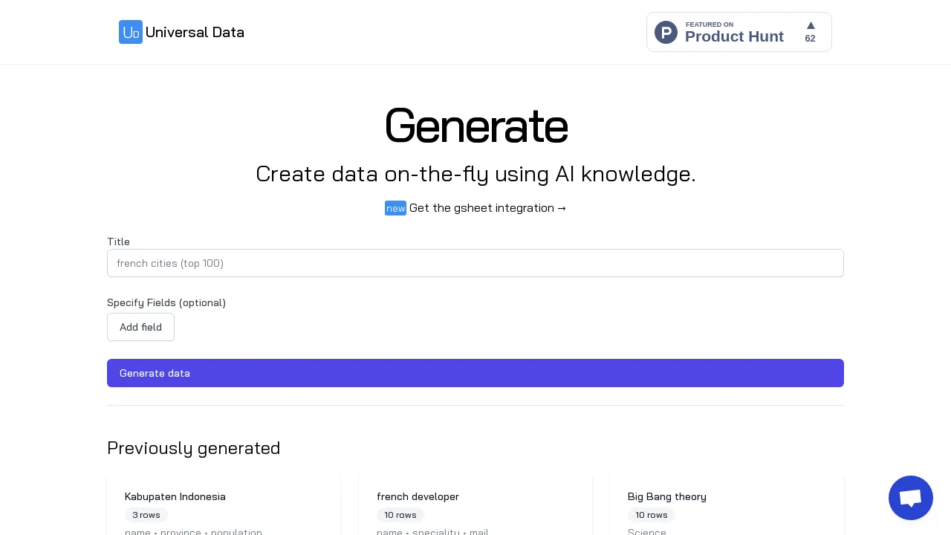This screenshot has width=951, height=535.
Task: Click the Generate data button
Action: [x=475, y=373]
